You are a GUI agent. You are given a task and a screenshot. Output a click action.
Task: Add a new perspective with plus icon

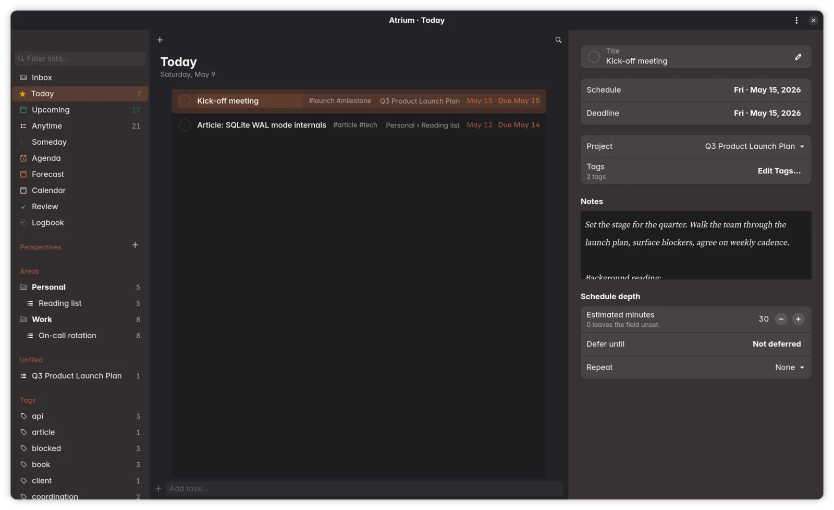[135, 245]
